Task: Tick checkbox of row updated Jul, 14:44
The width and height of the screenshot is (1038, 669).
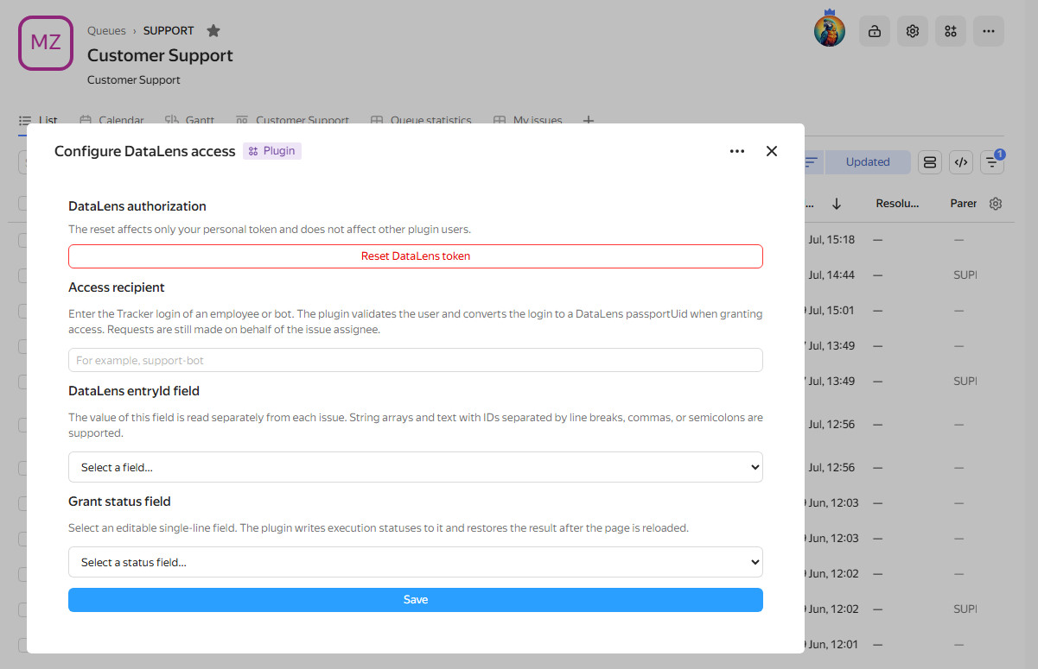Action: point(23,275)
